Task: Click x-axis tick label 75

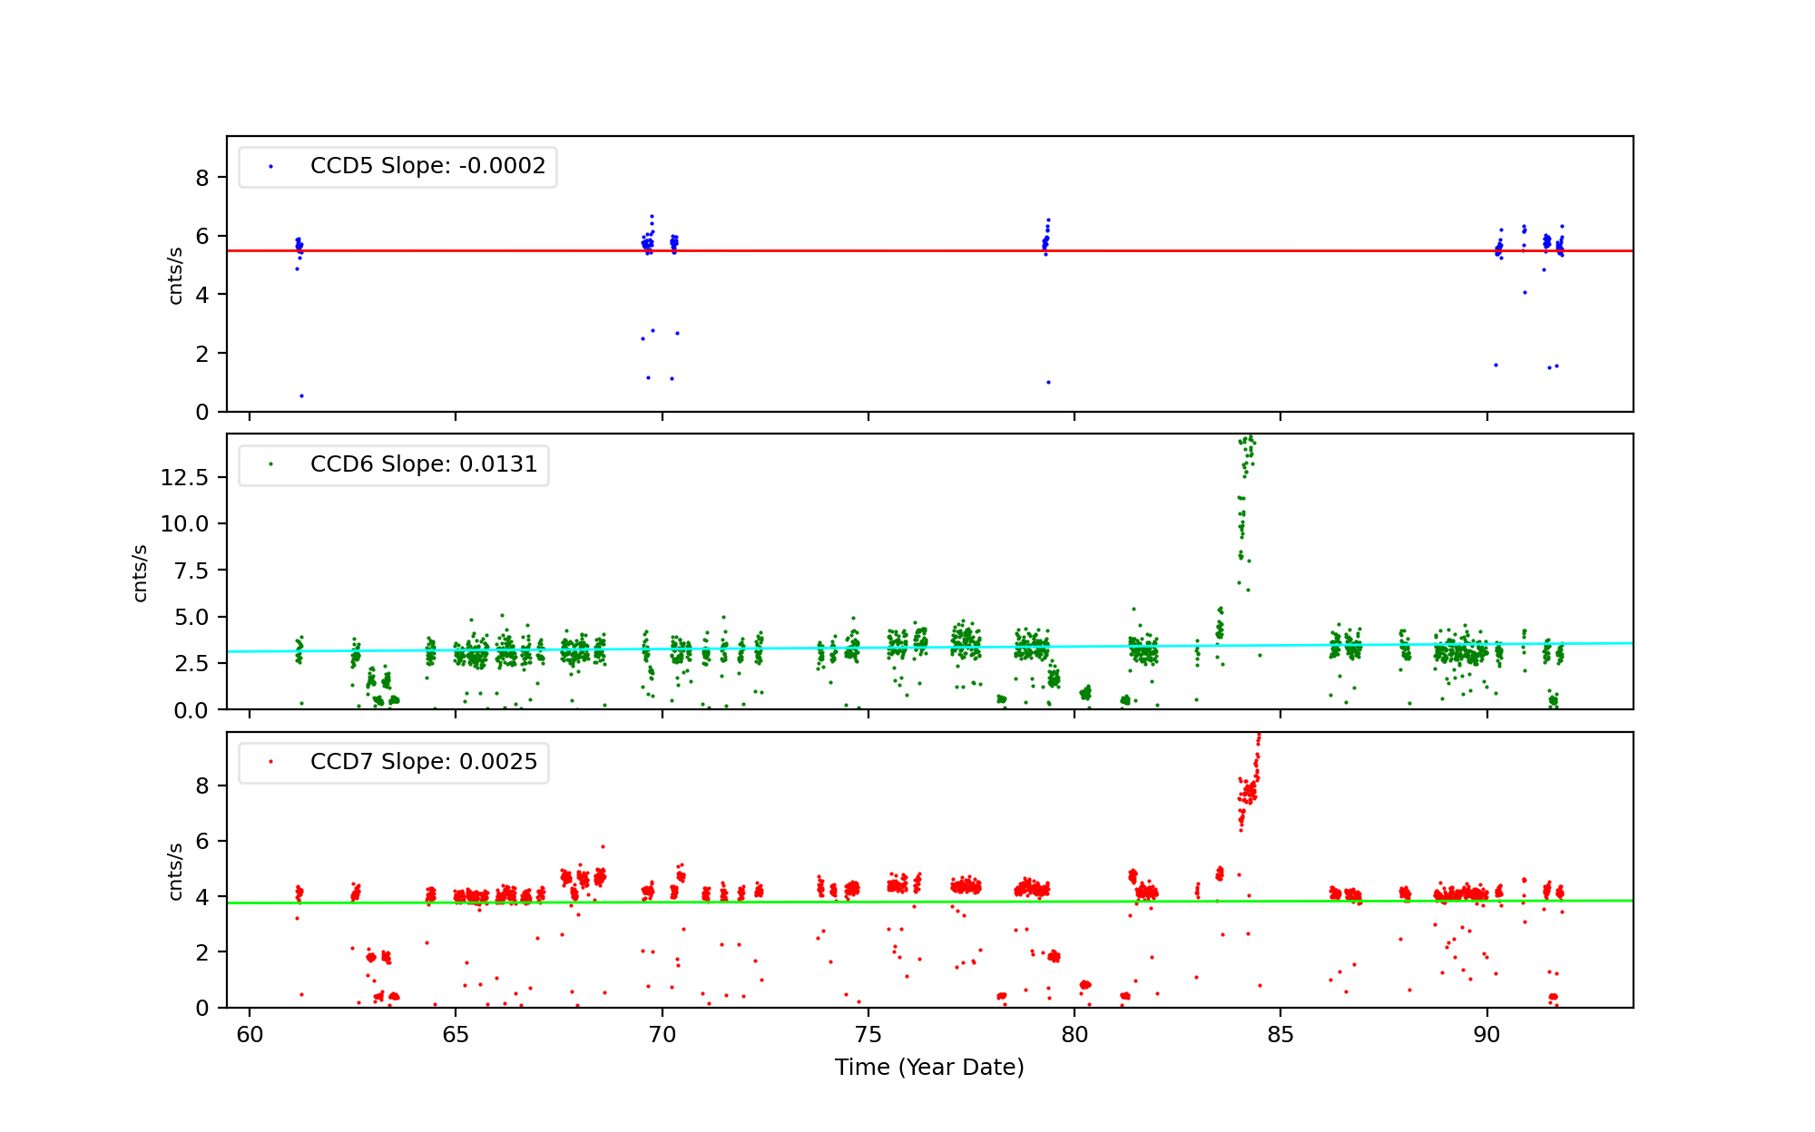Action: point(868,1035)
